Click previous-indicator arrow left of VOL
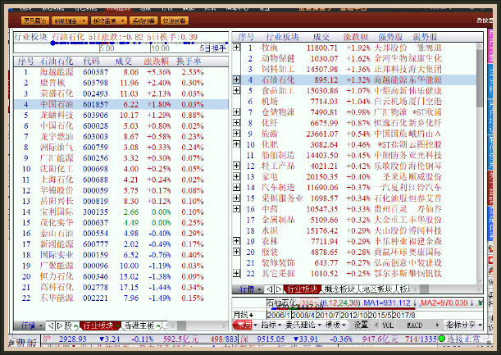501x355 pixels. pos(376,325)
